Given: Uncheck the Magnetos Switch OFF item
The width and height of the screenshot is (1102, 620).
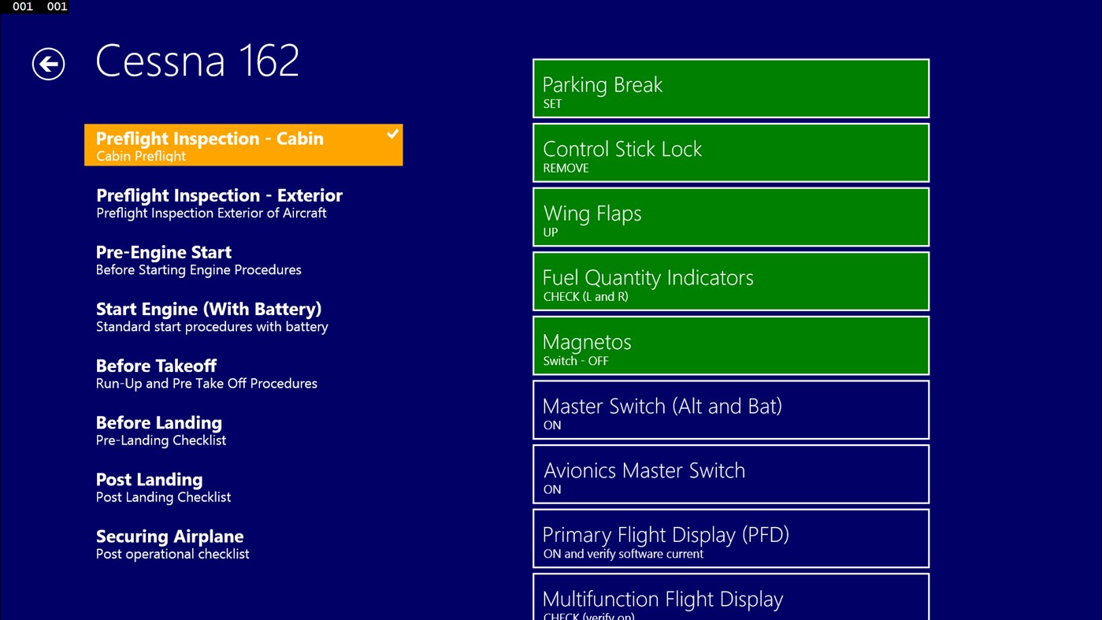Looking at the screenshot, I should [730, 344].
